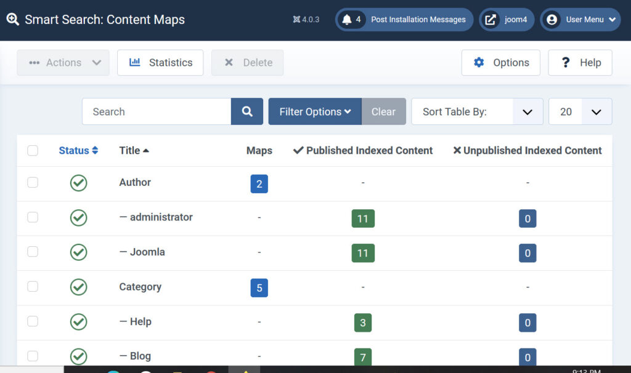Viewport: 631px width, 373px height.
Task: Click the magnifier search submit button
Action: 247,111
